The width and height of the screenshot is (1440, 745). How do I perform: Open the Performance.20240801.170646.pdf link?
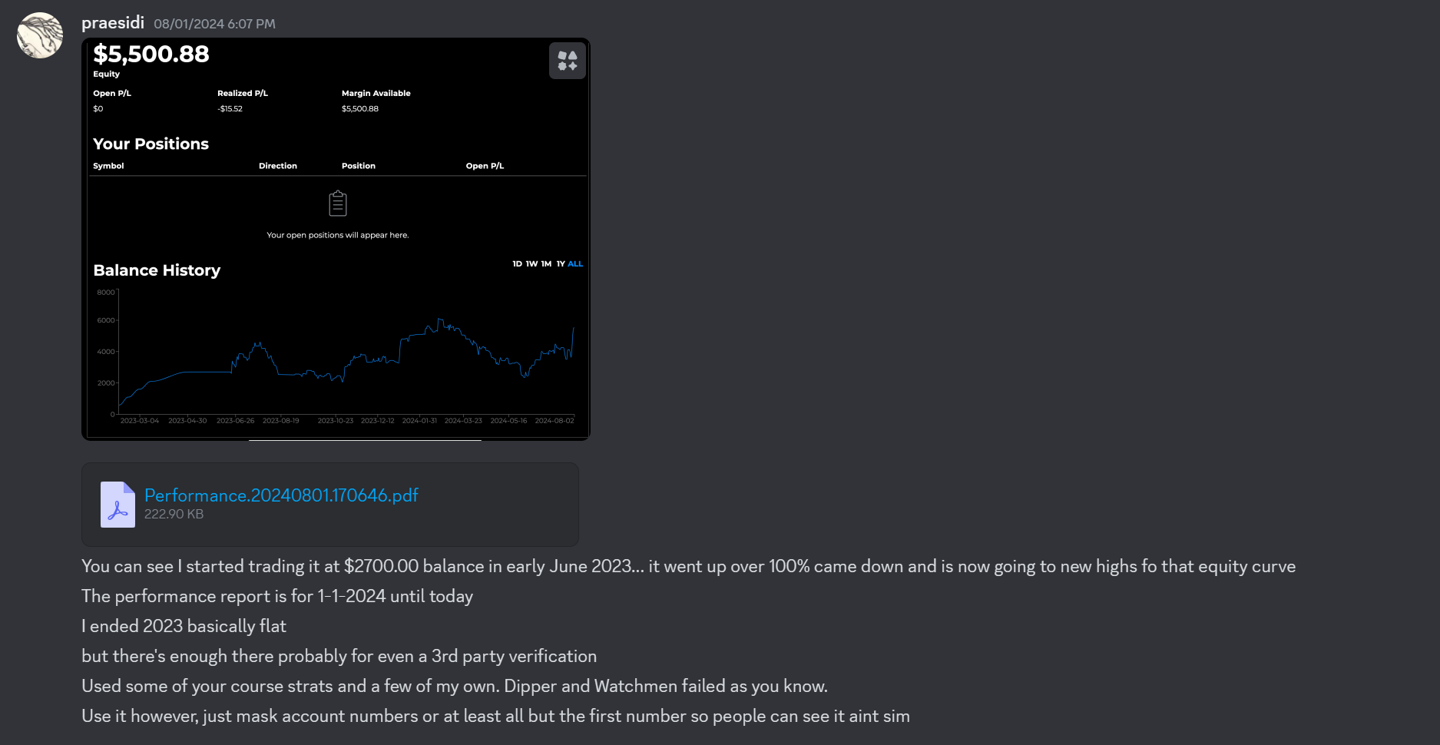coord(281,495)
